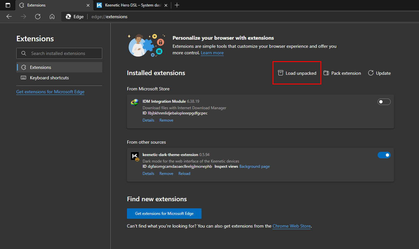Focus the Search installed extensions field

pyautogui.click(x=59, y=53)
